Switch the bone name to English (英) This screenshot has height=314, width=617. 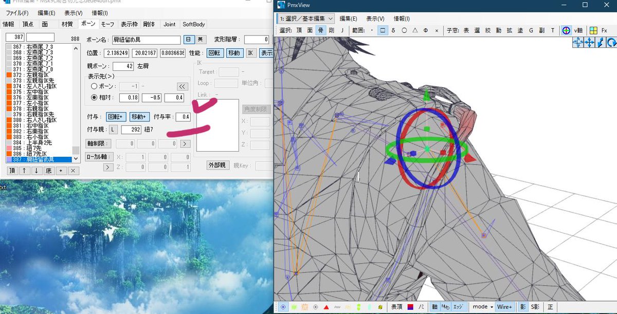click(x=201, y=40)
